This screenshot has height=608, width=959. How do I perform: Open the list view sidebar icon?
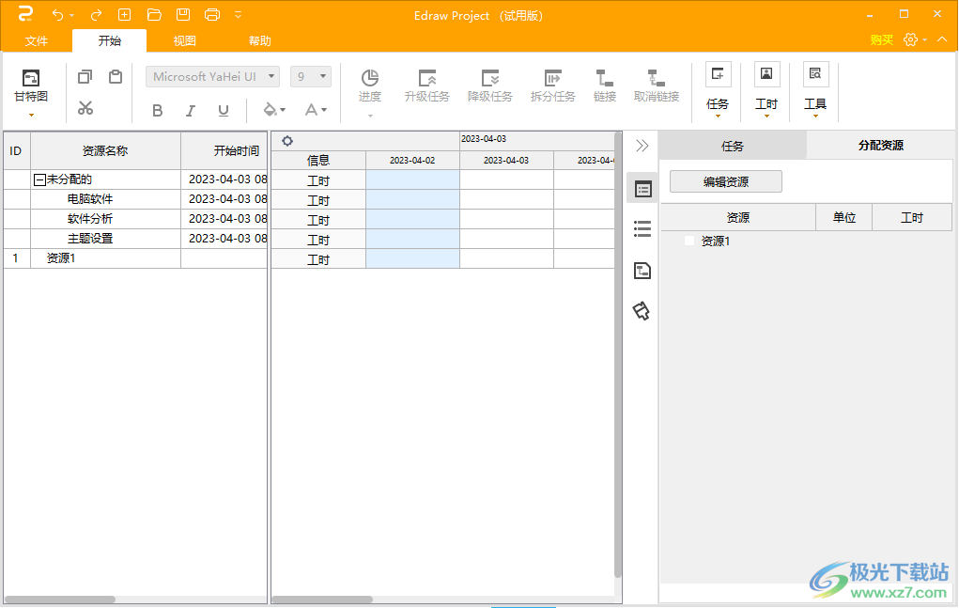pos(642,229)
